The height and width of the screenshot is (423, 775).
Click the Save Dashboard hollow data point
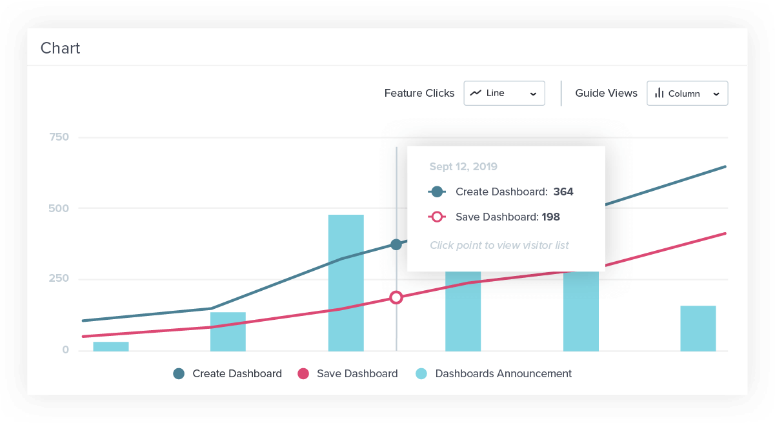click(396, 297)
